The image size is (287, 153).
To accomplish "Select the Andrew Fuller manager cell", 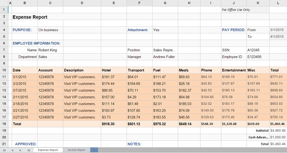I will (165, 57).
